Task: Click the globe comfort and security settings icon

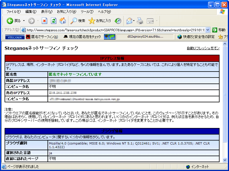Action: click(x=179, y=37)
